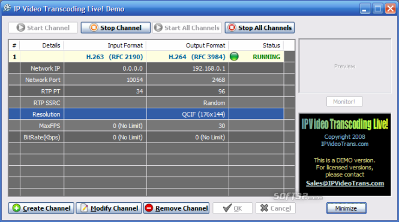Viewport: 399px width, 222px height.
Task: Remove the selected channel
Action: [x=176, y=208]
